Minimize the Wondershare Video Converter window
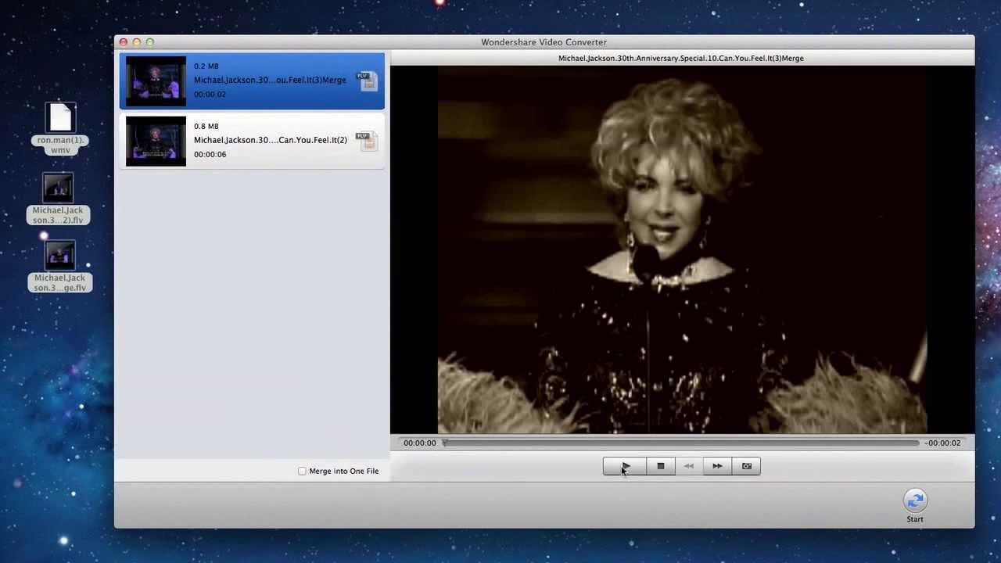The height and width of the screenshot is (563, 1001). click(137, 42)
